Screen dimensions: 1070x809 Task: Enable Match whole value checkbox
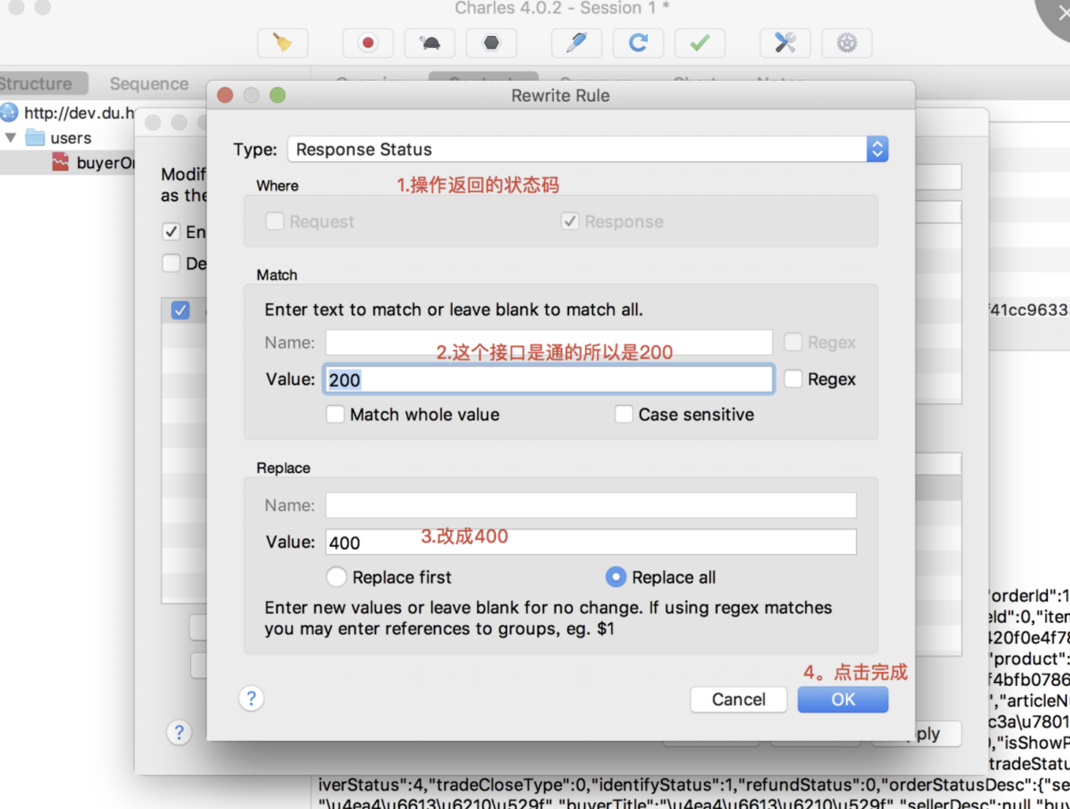pos(335,414)
